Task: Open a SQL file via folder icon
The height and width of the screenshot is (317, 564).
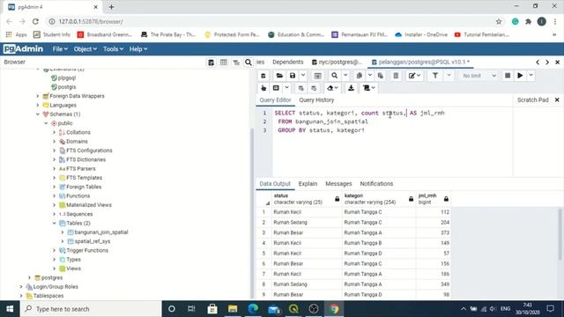Action: pos(279,76)
